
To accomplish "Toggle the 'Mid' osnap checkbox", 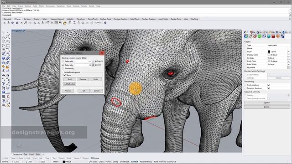I will 26,158.
